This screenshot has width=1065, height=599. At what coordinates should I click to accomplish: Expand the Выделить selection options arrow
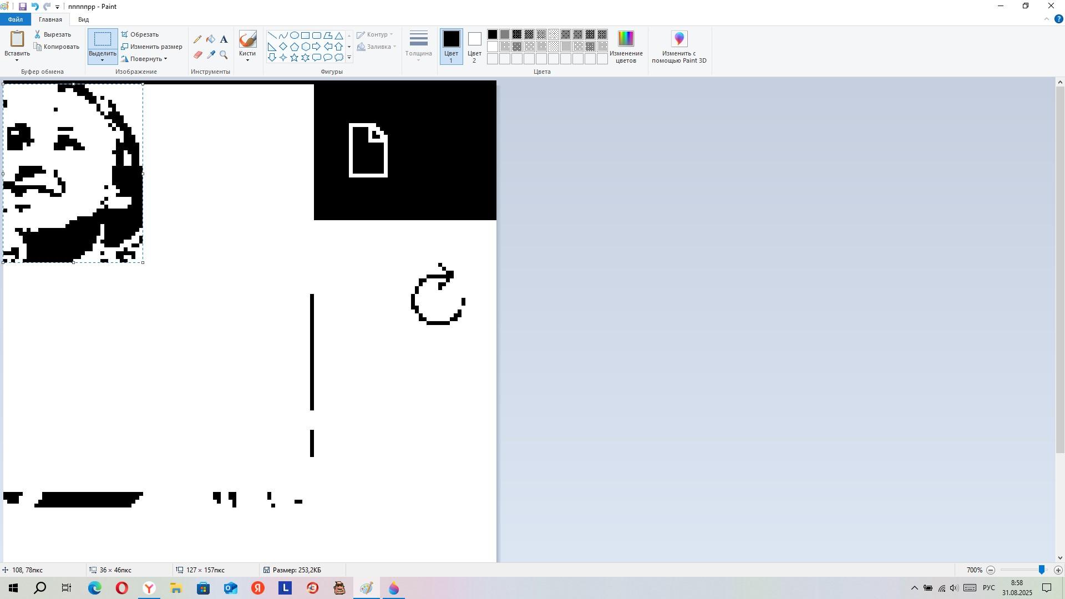click(103, 60)
